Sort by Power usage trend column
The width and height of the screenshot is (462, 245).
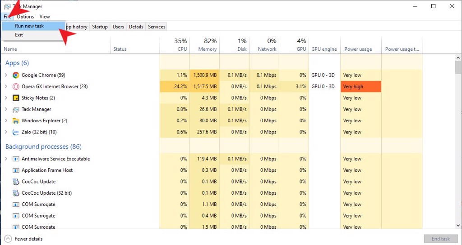(x=402, y=45)
